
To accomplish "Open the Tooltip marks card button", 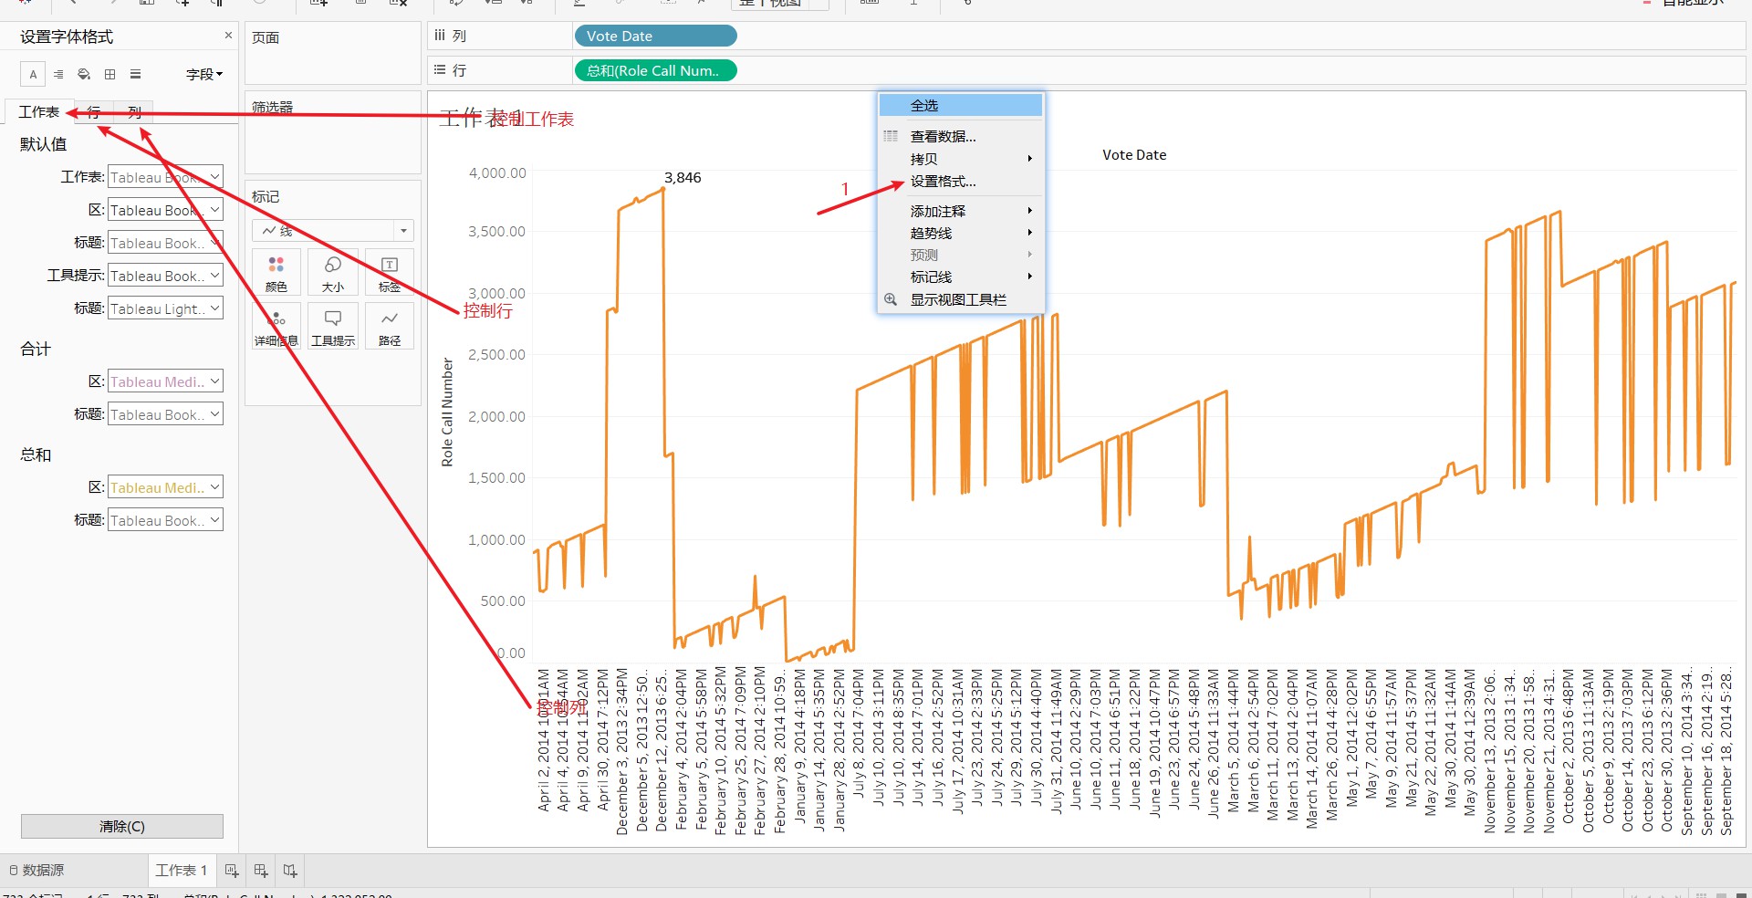I will (333, 326).
